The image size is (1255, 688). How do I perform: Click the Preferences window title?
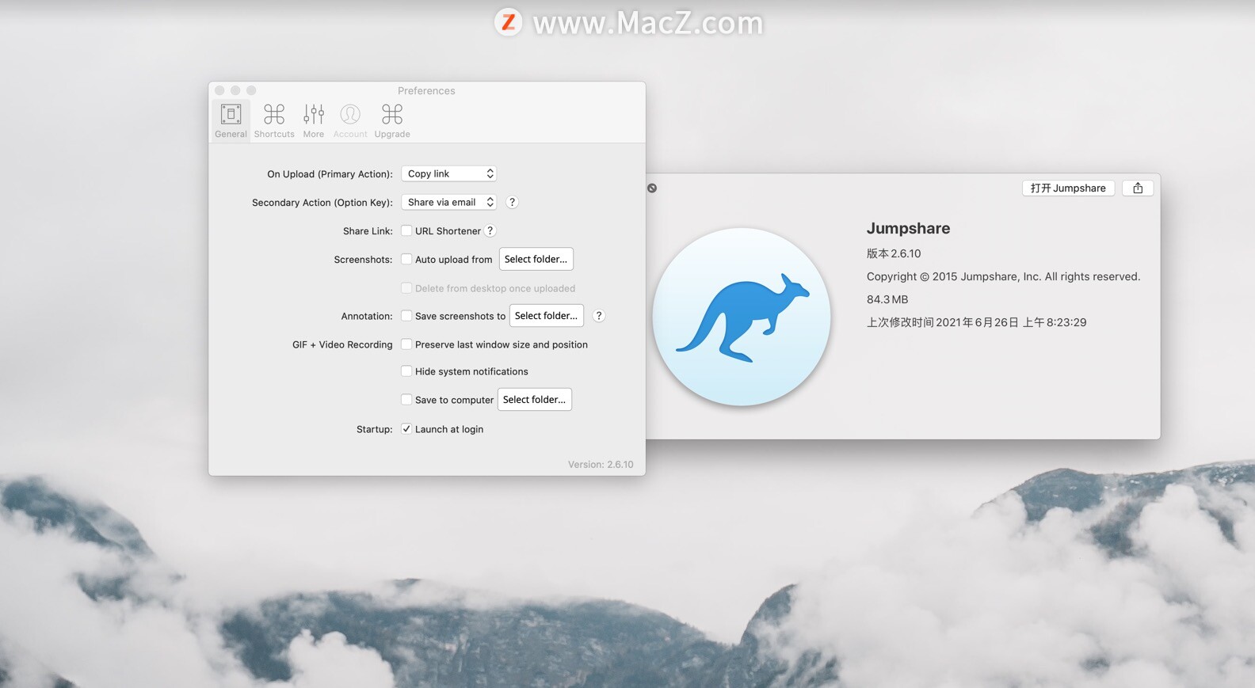(x=426, y=90)
